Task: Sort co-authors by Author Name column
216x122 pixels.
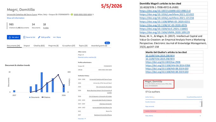Action: (150, 97)
